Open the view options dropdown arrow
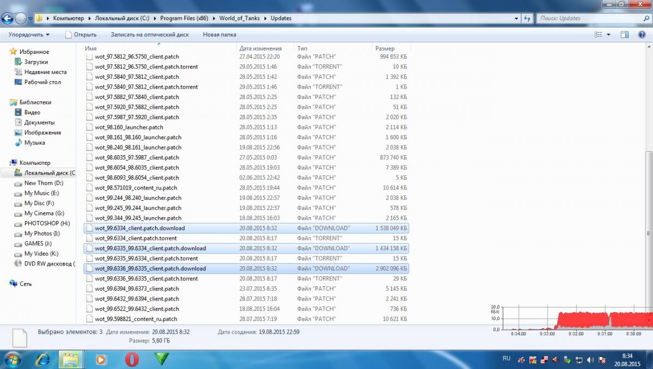 coord(609,34)
